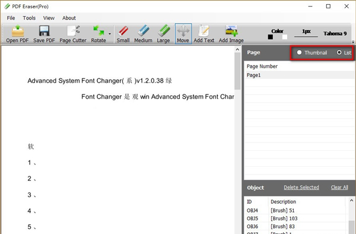Click the Clear All link

339,188
